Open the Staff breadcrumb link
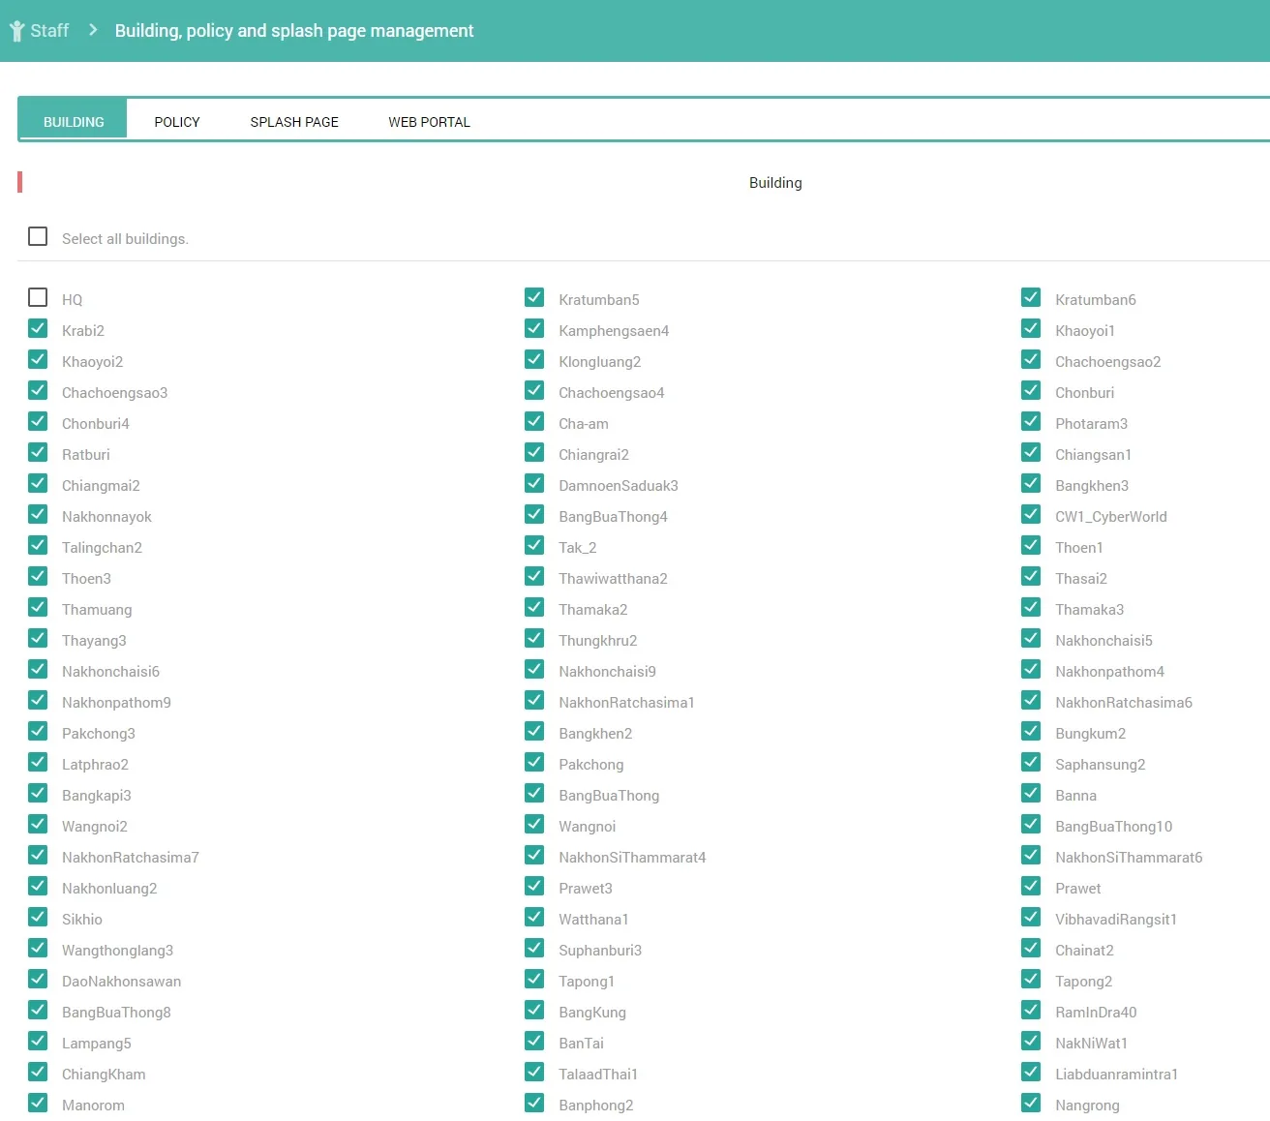 tap(49, 31)
